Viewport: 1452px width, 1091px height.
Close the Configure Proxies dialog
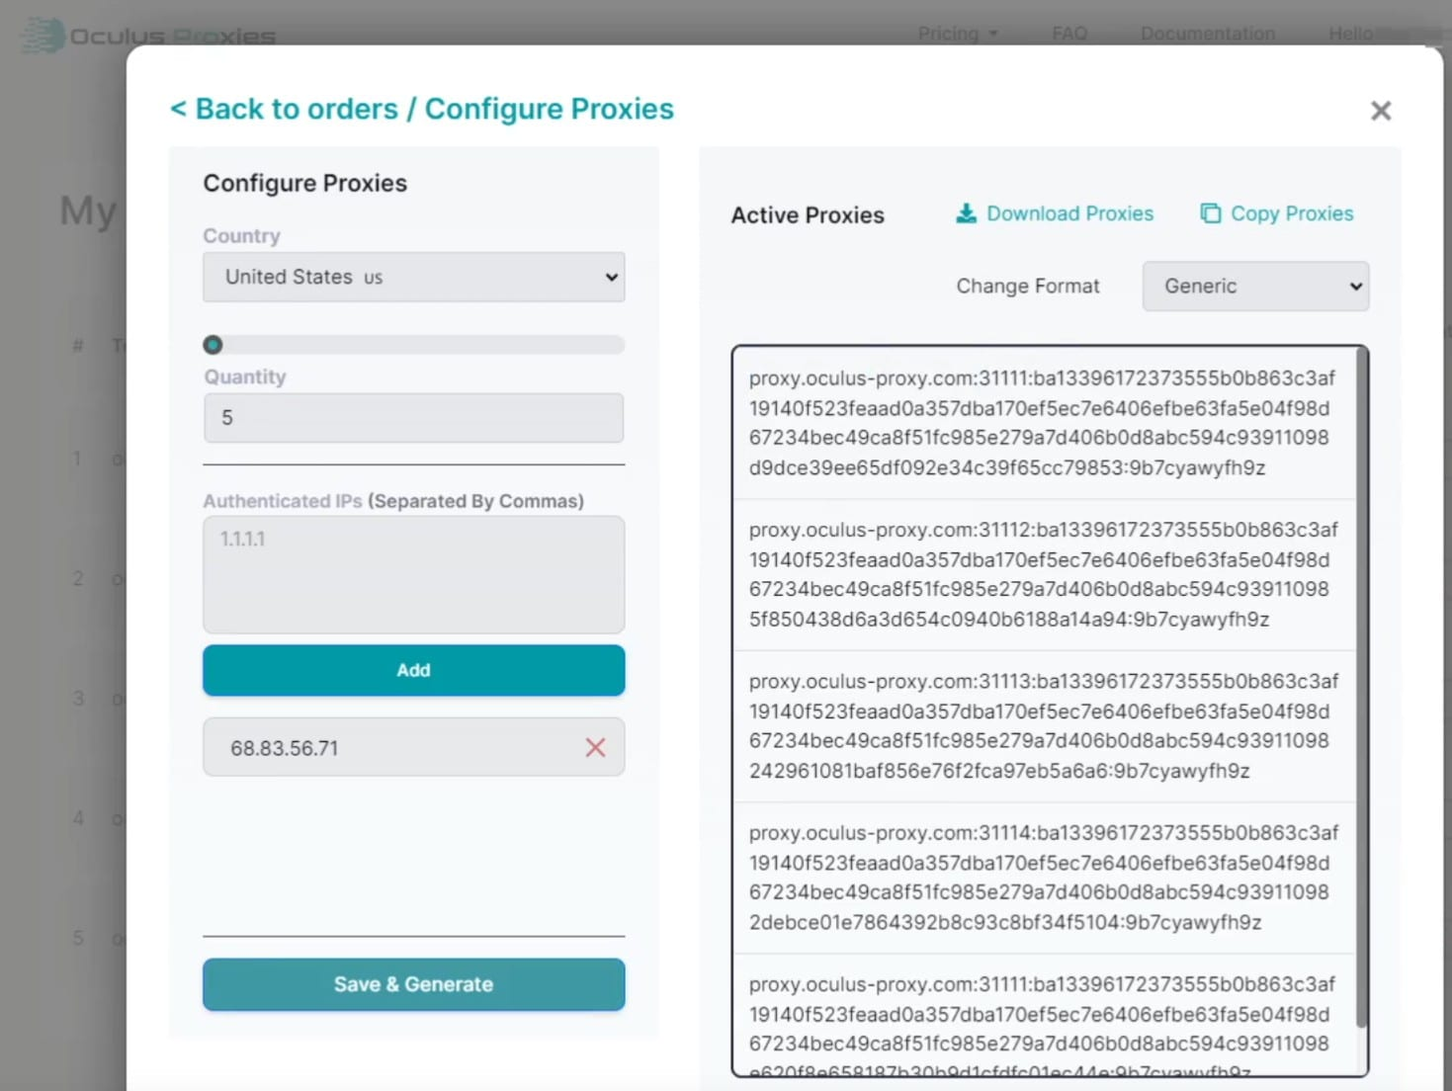click(x=1381, y=111)
